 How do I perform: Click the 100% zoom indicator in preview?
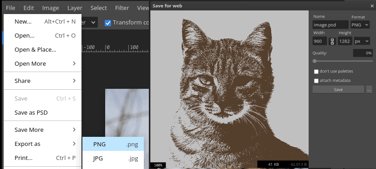pos(158,165)
